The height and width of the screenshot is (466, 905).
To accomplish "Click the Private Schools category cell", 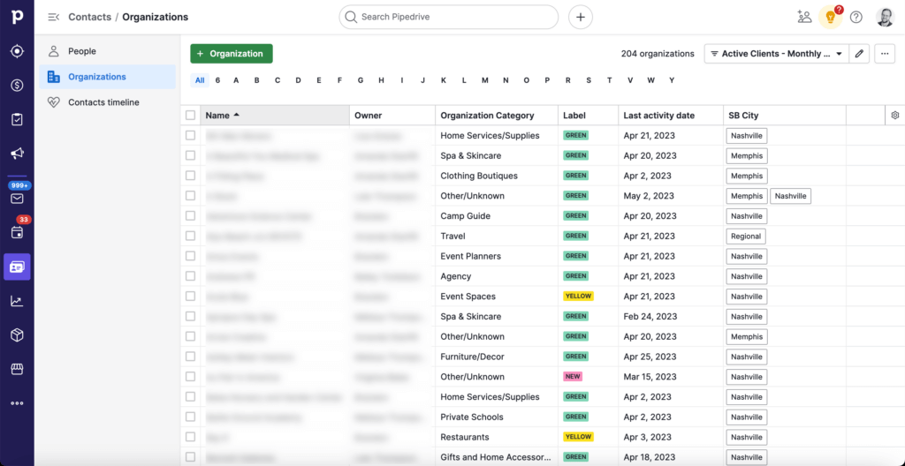I will pyautogui.click(x=497, y=417).
